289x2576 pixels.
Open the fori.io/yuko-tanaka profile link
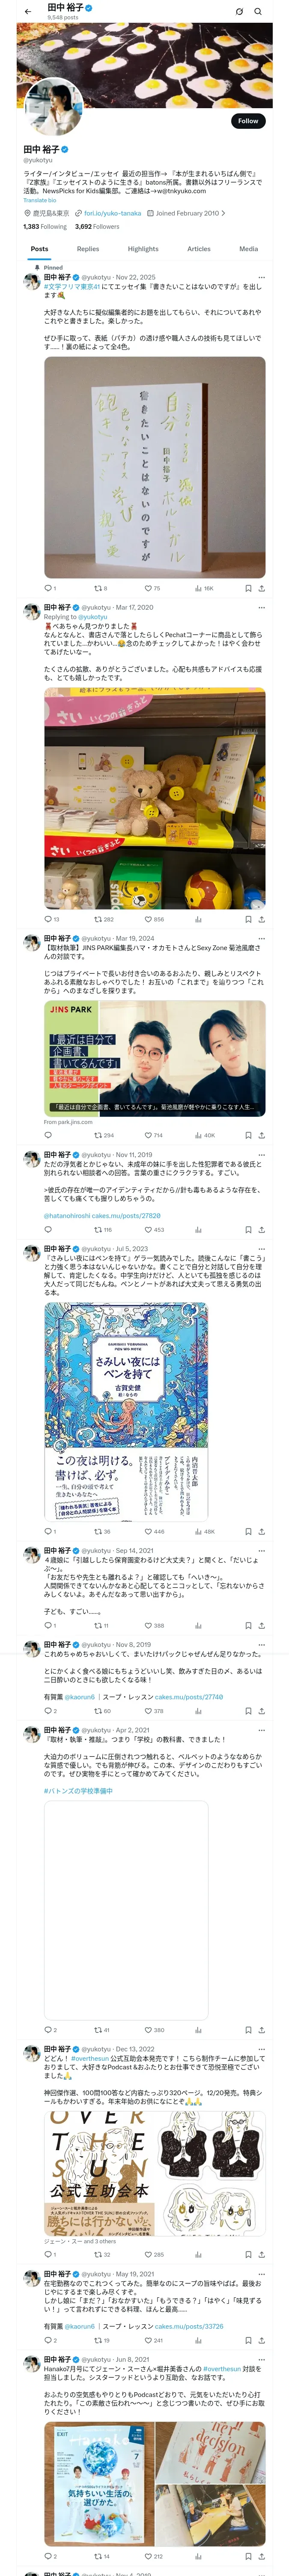pyautogui.click(x=113, y=213)
